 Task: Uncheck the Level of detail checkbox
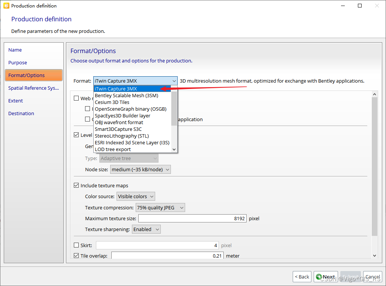point(76,135)
